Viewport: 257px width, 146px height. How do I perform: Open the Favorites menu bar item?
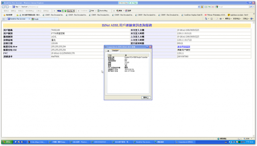click(x=30, y=11)
